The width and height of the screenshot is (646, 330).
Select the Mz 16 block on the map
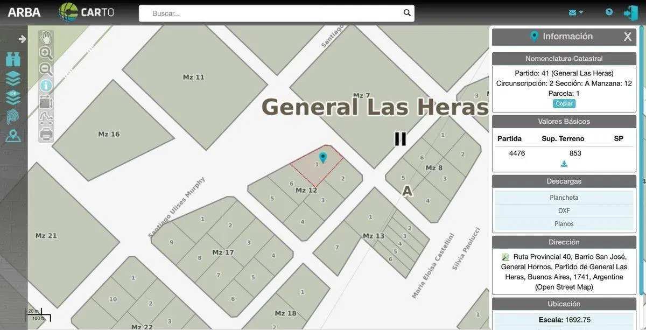click(x=109, y=134)
